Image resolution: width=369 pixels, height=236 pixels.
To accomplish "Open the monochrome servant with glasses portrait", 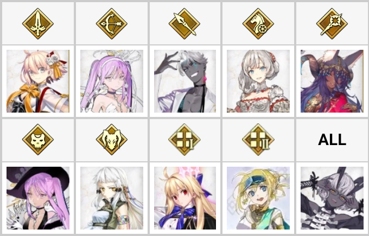I will (x=332, y=198).
